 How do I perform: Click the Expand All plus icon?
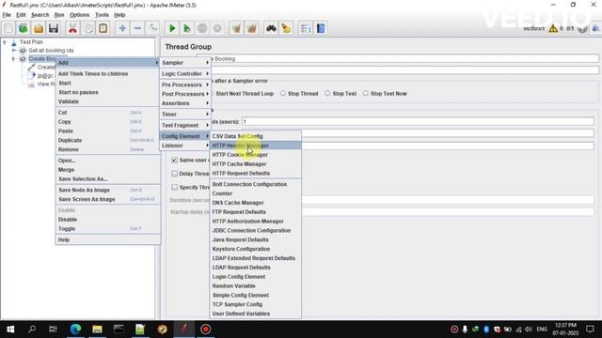click(x=122, y=28)
